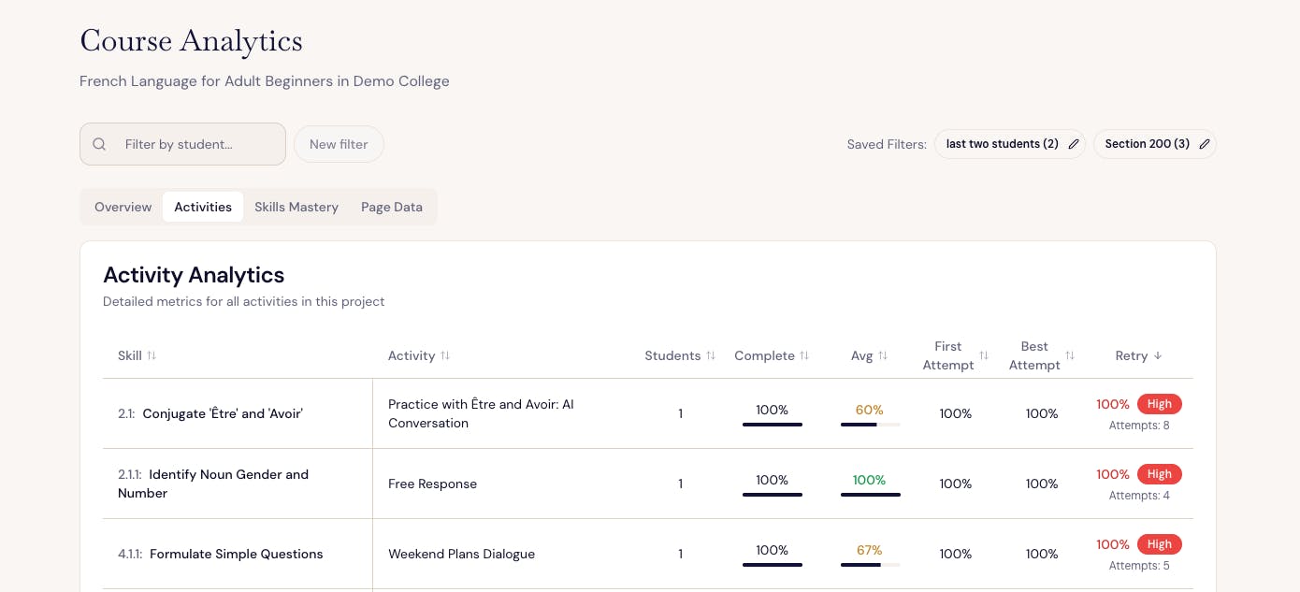Click the 60% Avg progress bar
Viewport: 1300px width, 592px height.
pos(870,425)
